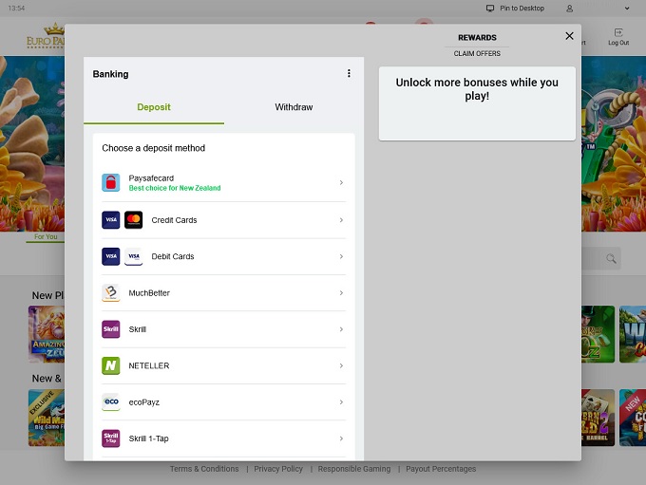Open the Banking three-dot options menu
Image resolution: width=646 pixels, height=485 pixels.
tap(349, 74)
